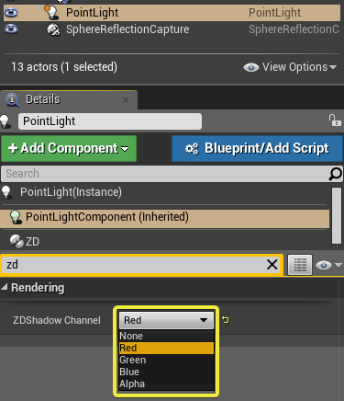Click the Details tab magnifier icon
The width and height of the screenshot is (344, 401).
[x=13, y=99]
